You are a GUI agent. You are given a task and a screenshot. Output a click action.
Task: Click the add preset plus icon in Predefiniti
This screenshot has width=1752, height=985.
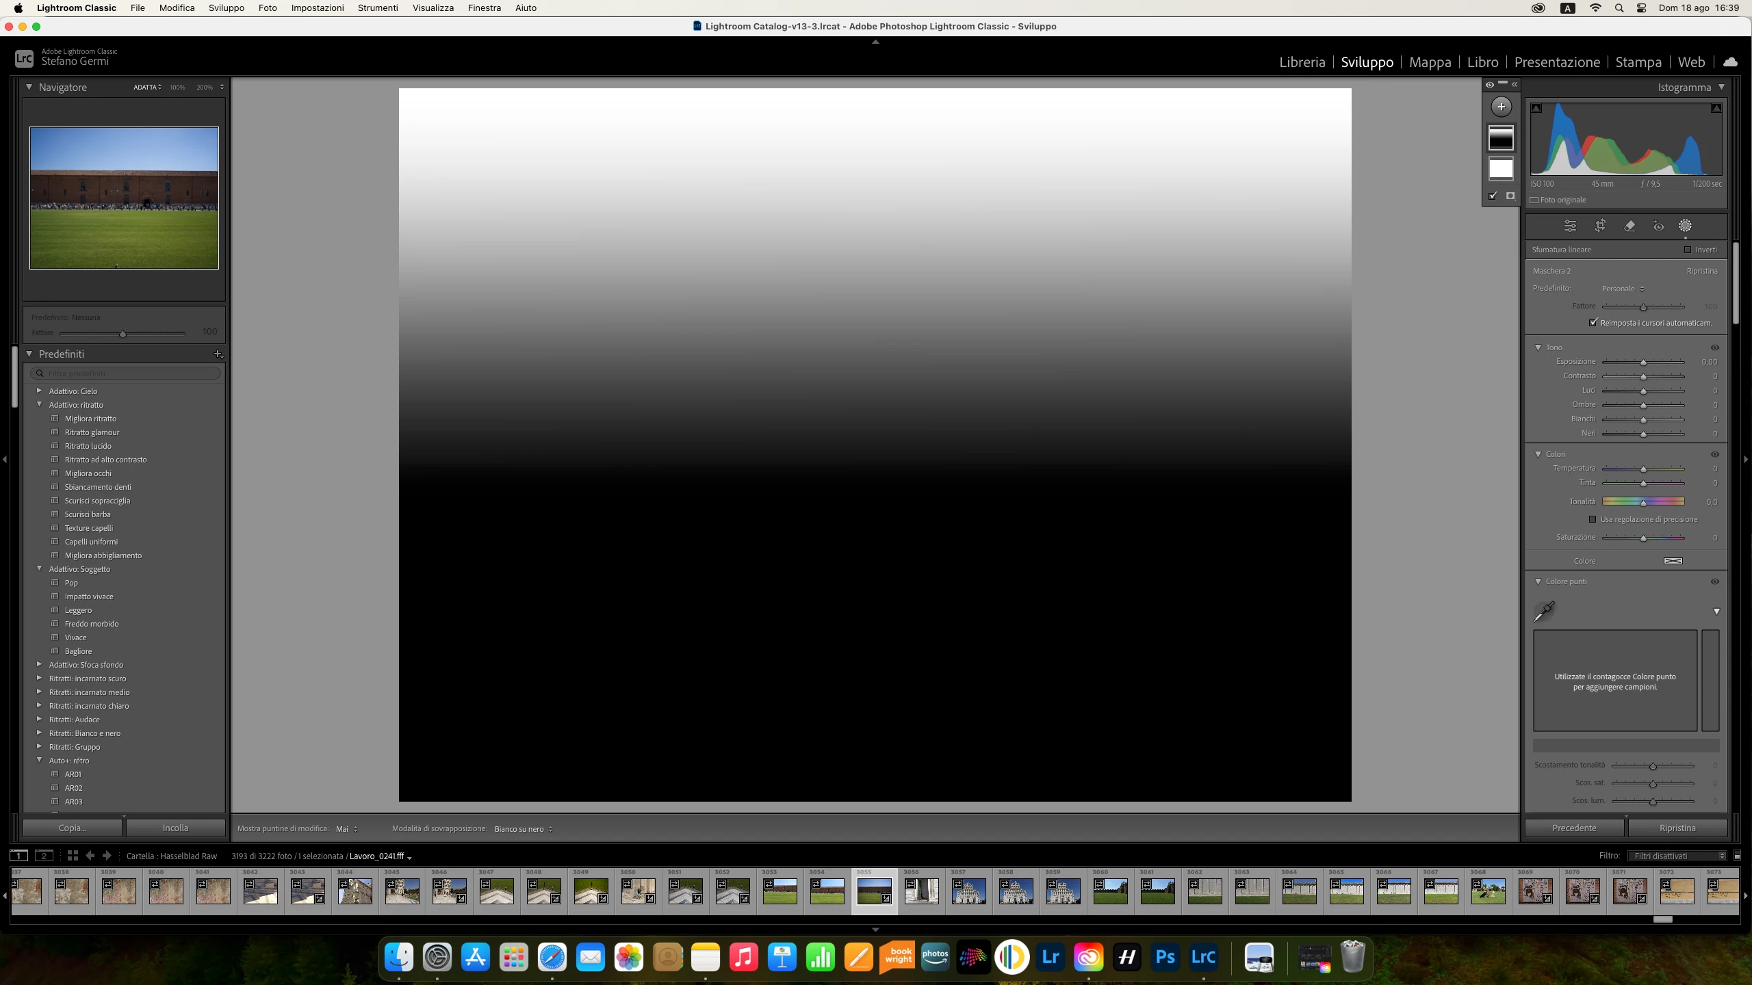218,354
